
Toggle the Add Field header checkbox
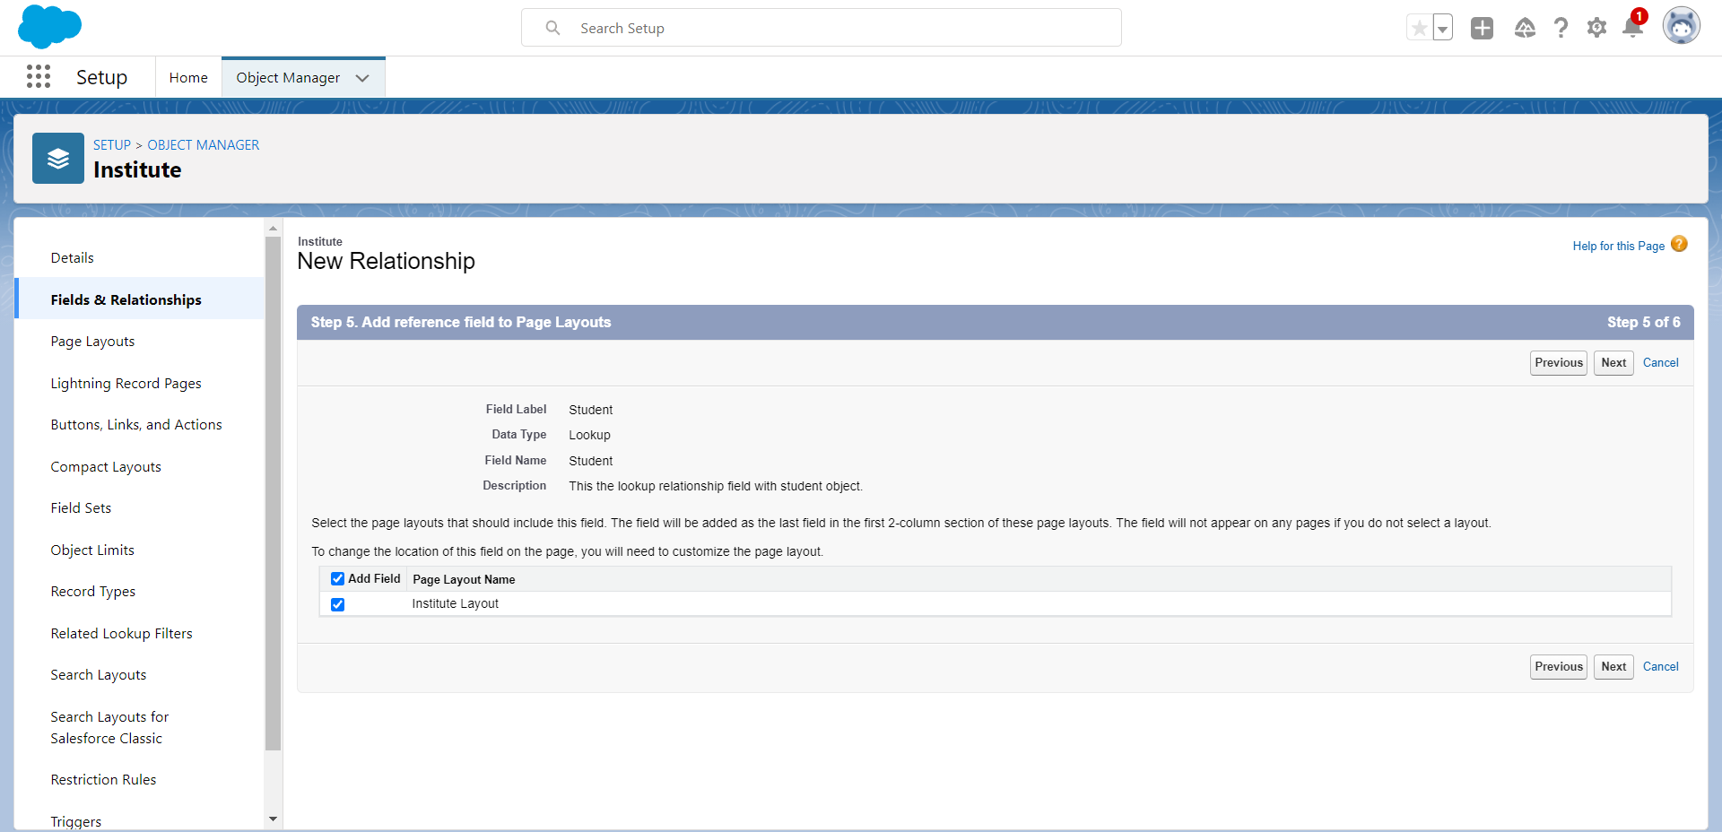(x=338, y=579)
